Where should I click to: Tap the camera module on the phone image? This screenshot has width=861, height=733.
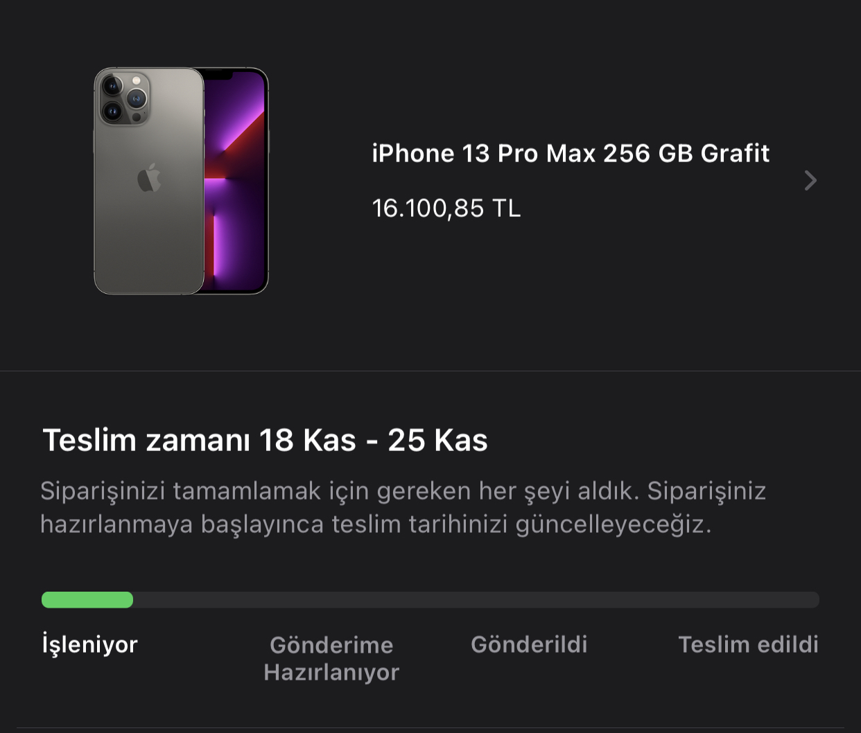point(125,97)
